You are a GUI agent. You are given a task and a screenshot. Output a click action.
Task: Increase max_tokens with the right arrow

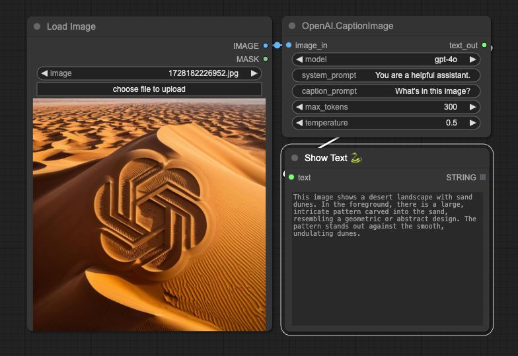coord(473,107)
